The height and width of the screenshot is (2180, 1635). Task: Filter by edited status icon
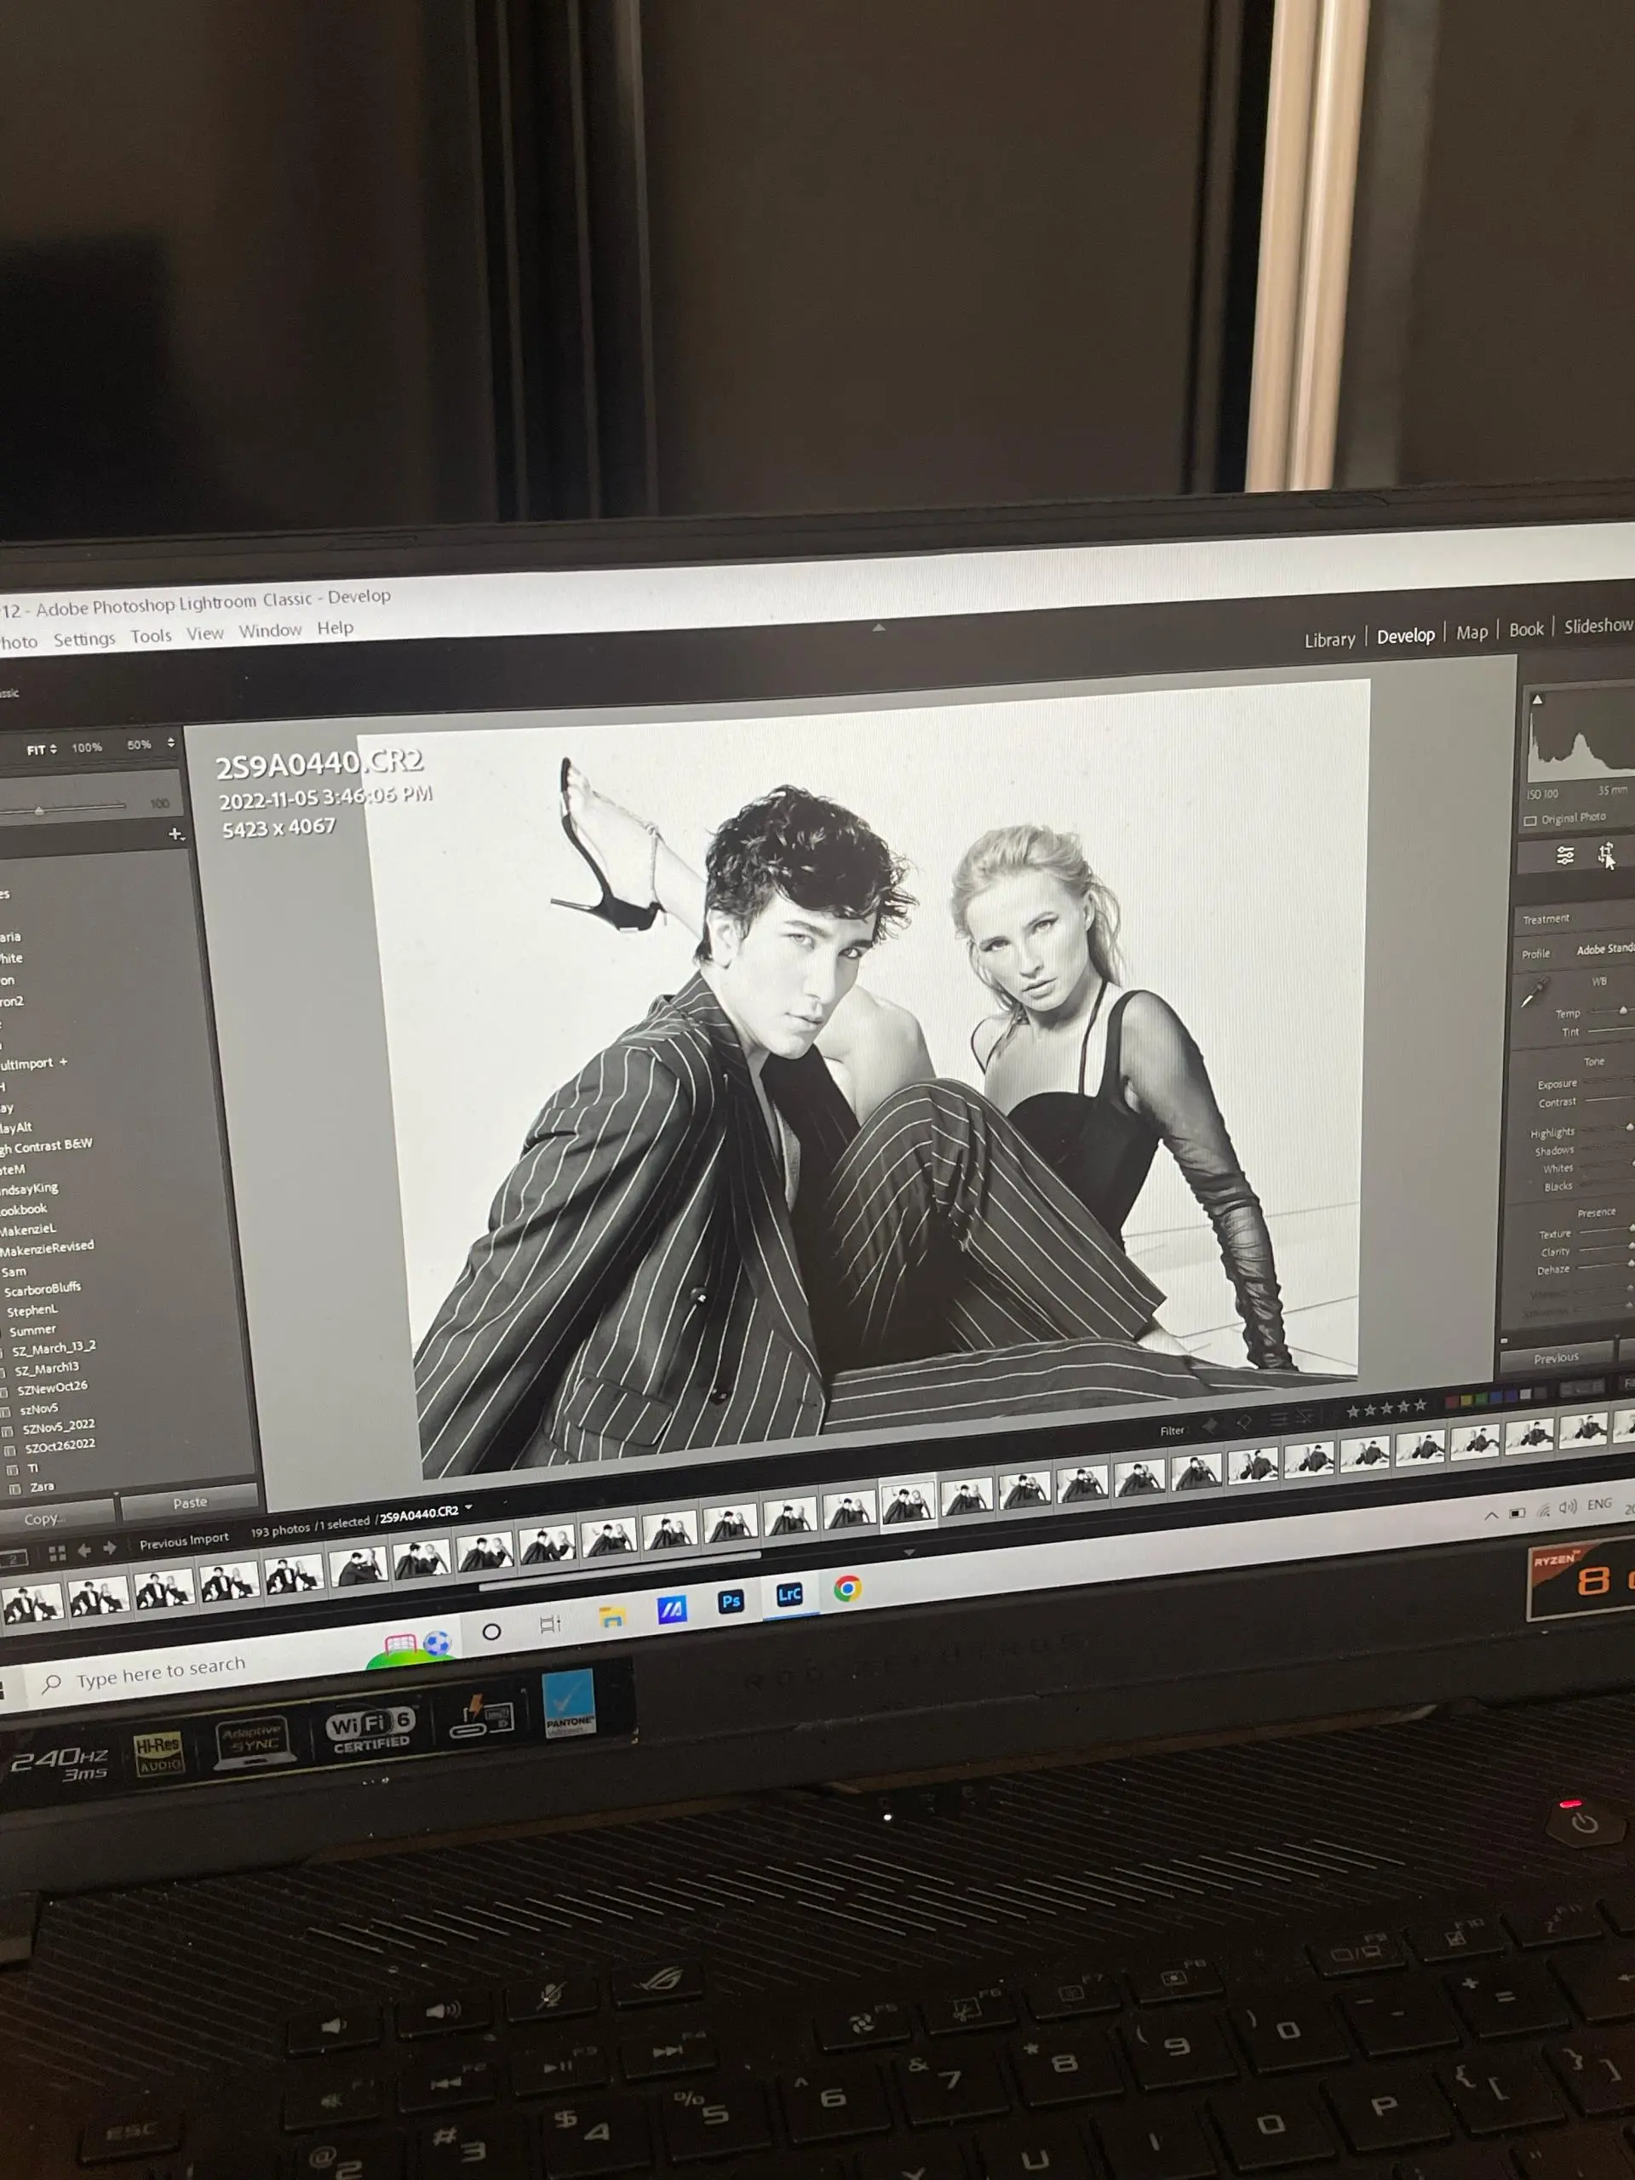coord(1278,1418)
